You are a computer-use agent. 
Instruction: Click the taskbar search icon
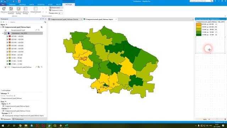pos(9,126)
